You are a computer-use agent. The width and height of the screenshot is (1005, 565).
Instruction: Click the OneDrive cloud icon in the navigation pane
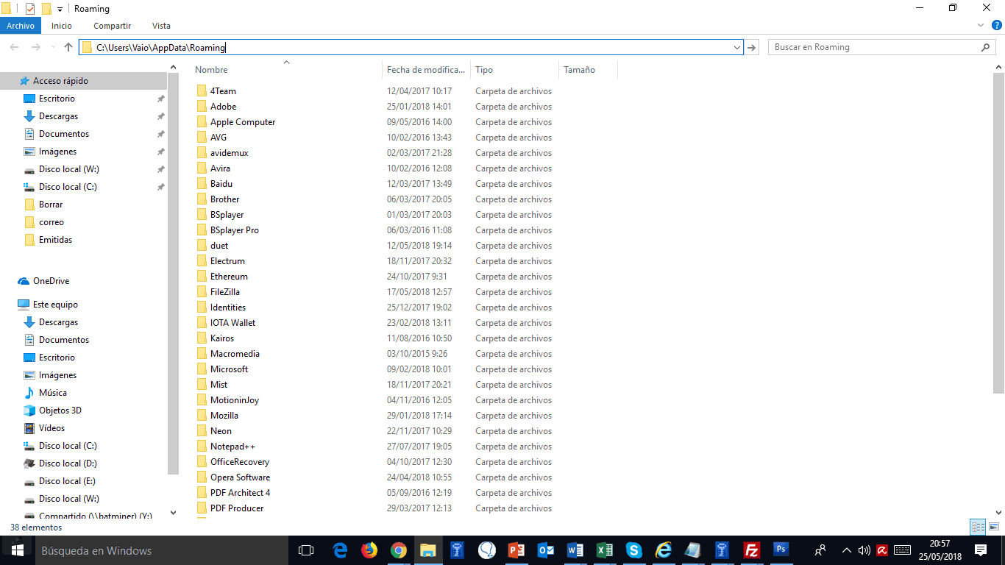[x=24, y=281]
